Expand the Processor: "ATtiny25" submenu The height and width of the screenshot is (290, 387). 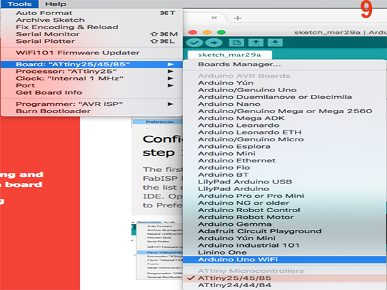[92, 72]
